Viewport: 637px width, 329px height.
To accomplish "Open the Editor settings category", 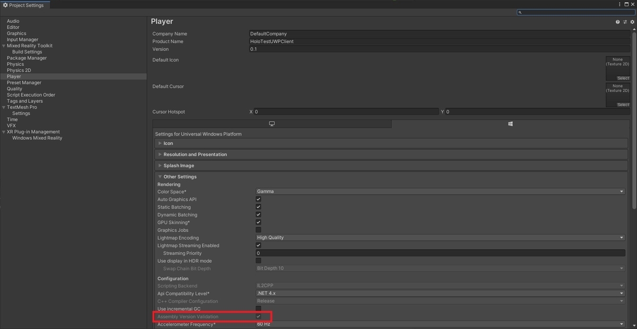I will 13,27.
